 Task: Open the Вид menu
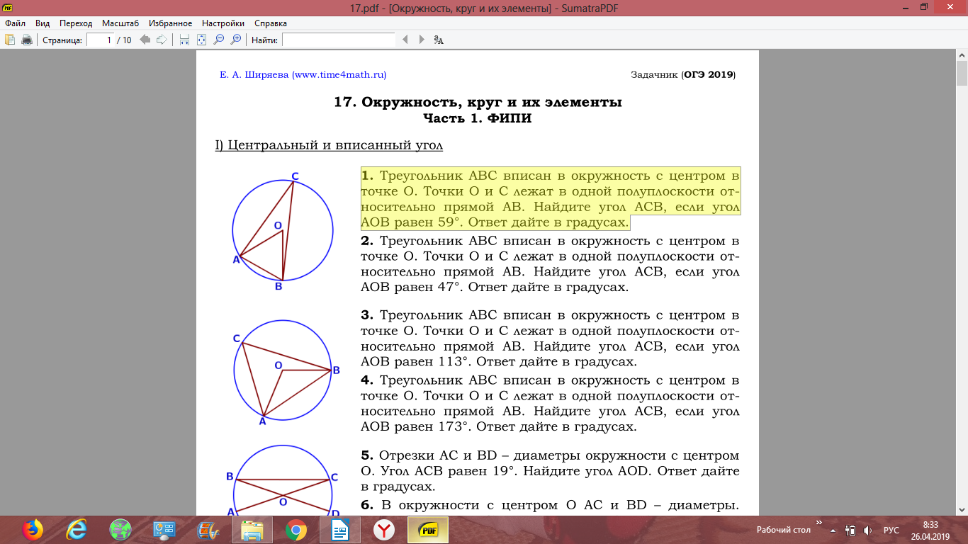pos(43,23)
